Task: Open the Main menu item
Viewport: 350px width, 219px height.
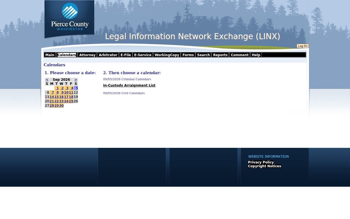Action: pos(50,55)
